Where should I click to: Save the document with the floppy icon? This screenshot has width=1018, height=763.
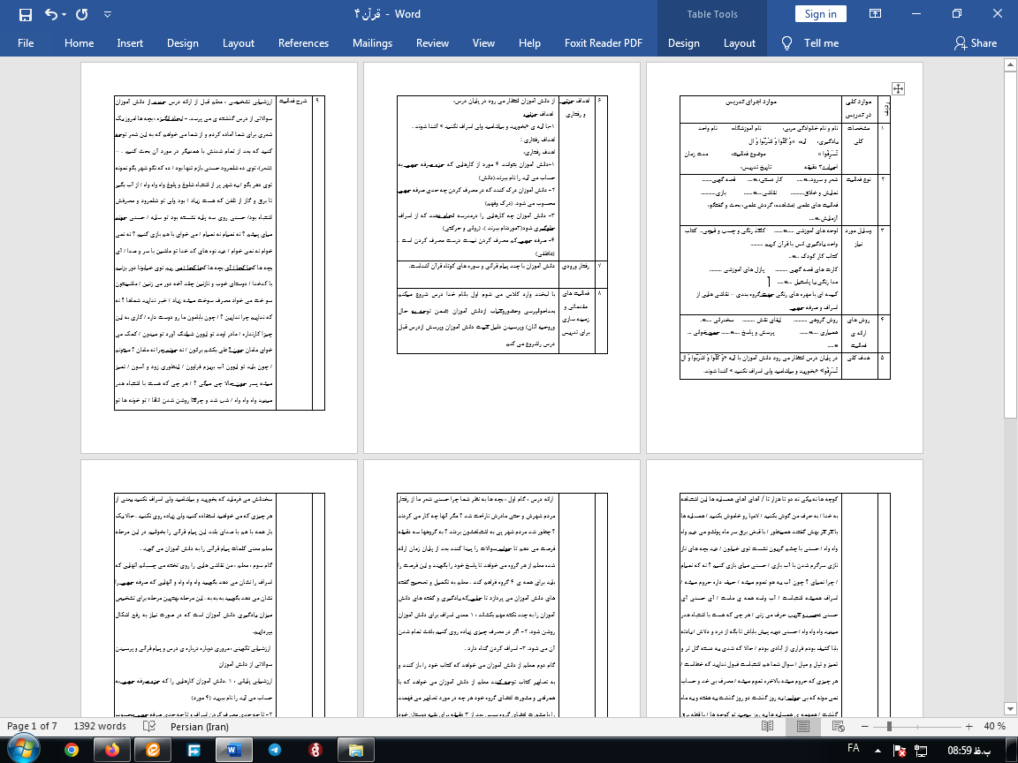(x=26, y=14)
